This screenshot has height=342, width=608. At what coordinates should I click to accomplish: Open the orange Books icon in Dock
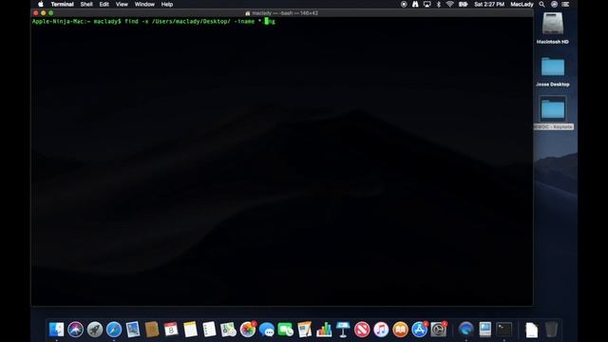(x=400, y=330)
